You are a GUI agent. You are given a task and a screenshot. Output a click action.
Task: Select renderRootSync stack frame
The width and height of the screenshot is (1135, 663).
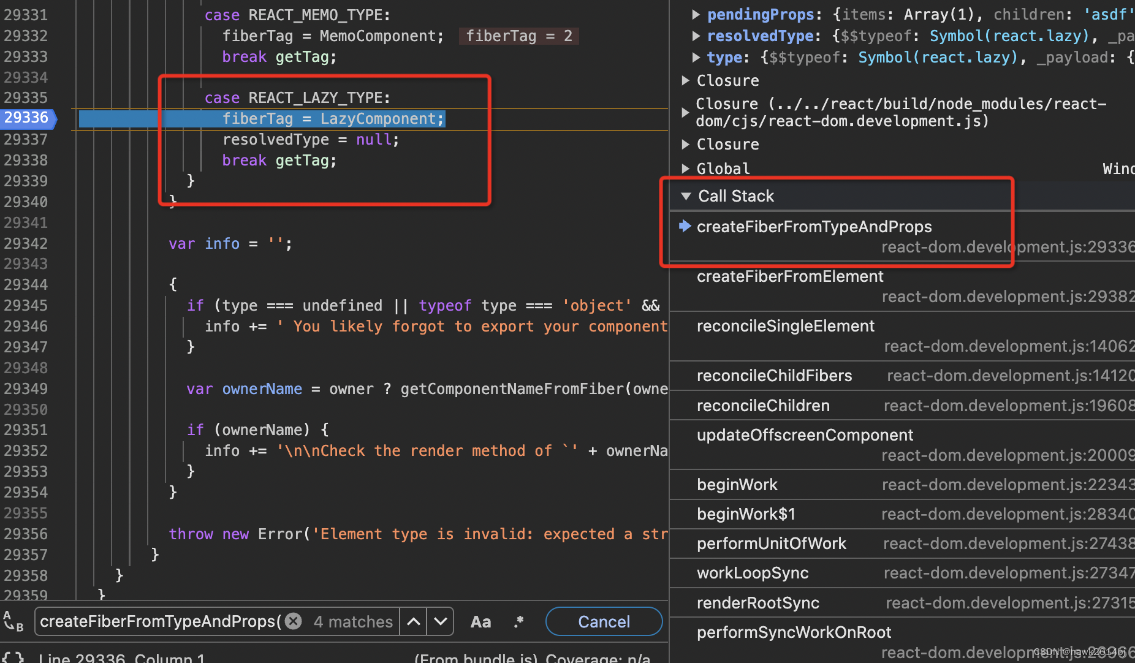902,603
